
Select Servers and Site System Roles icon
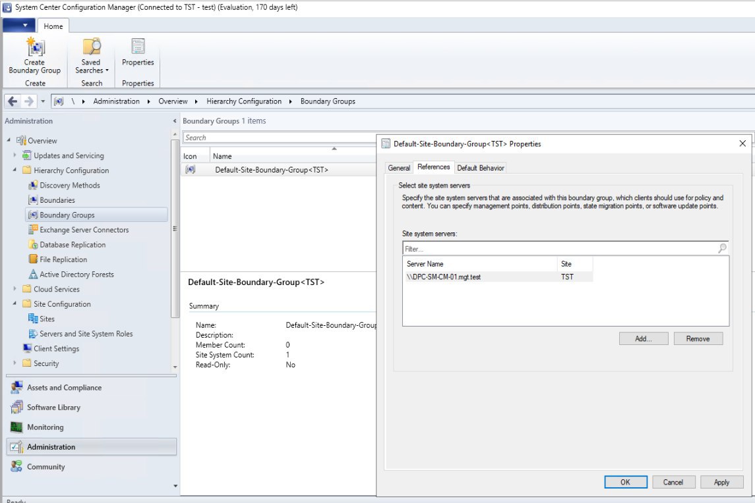[33, 333]
